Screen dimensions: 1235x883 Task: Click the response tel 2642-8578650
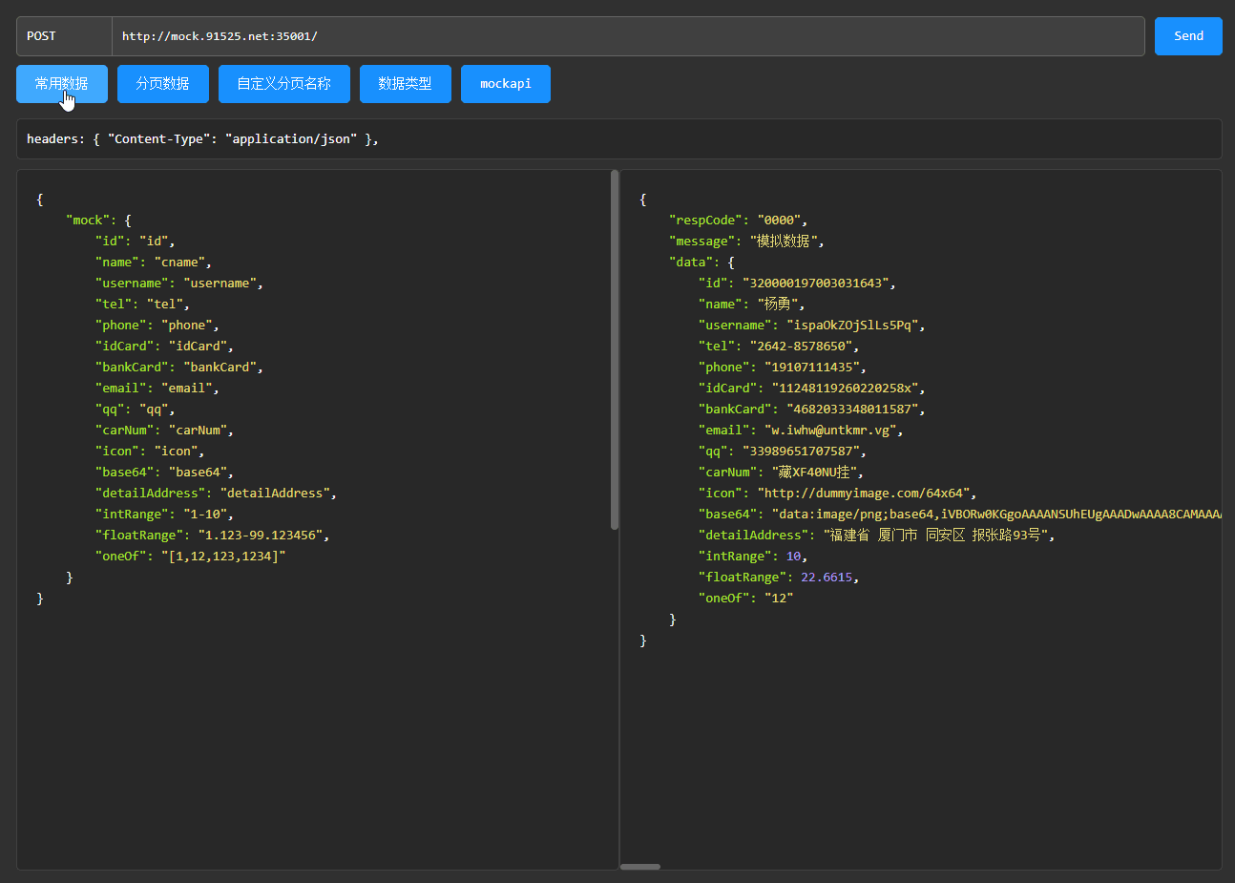tap(801, 347)
